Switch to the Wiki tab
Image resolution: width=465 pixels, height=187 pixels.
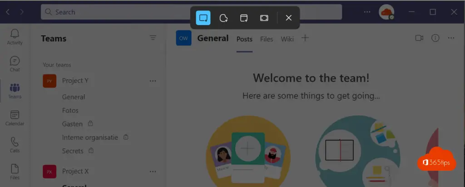coord(287,39)
